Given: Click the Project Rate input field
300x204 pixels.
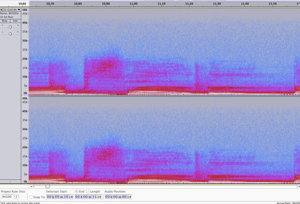Looking at the screenshot, I should tap(7, 196).
